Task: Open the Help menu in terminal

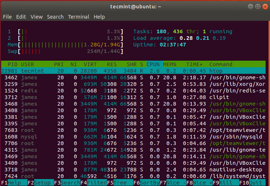Action: (99, 17)
